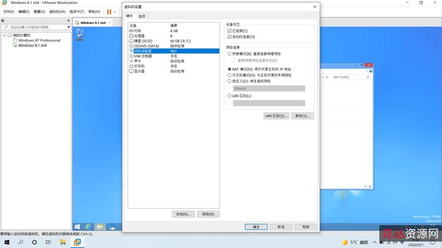The image size is (442, 248).
Task: Click the host Windows Start button
Action: [x=7, y=242]
